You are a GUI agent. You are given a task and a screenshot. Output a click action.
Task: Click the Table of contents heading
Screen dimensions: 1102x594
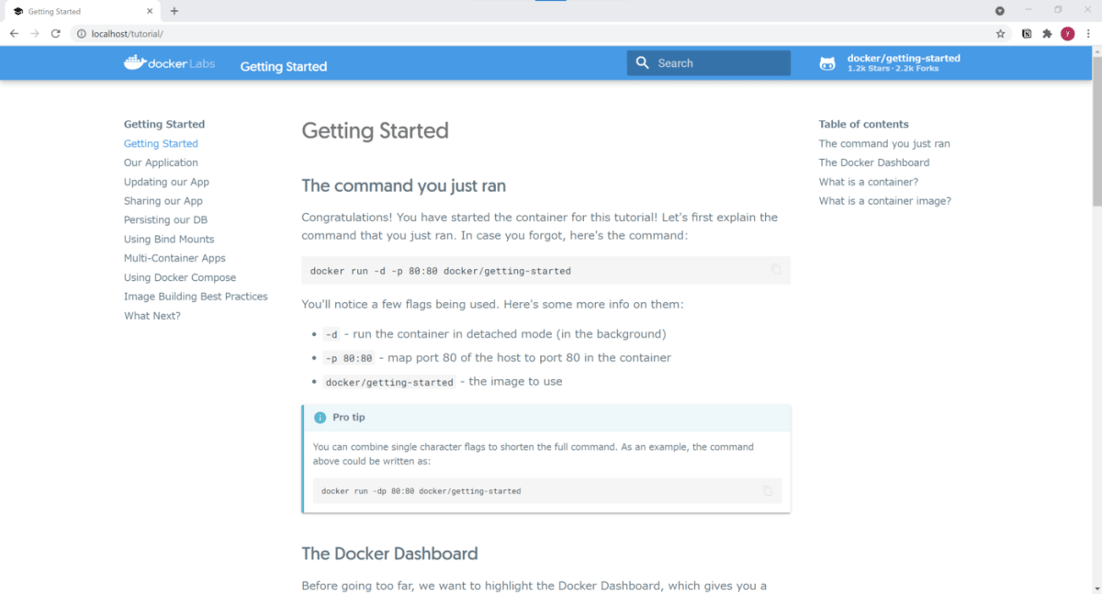pyautogui.click(x=864, y=124)
